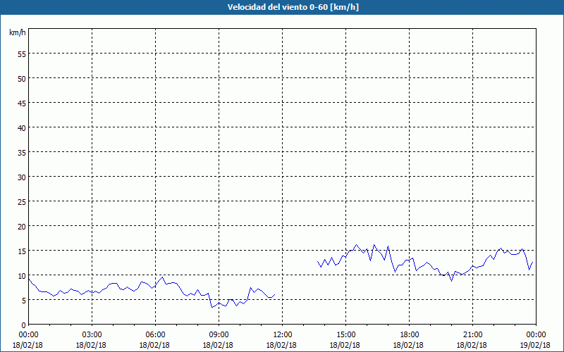564x352 pixels.
Task: Click the date label under 12:00
Action: (281, 345)
